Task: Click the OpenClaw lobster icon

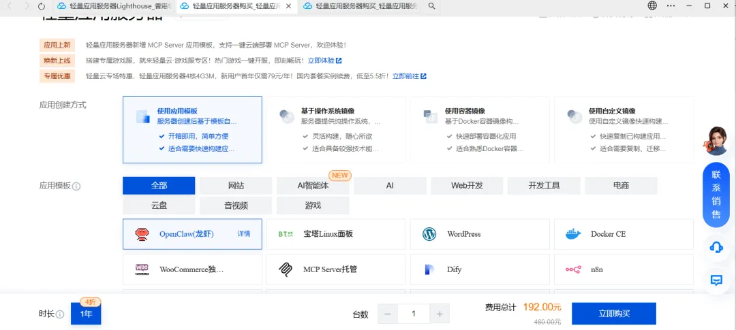Action: pos(142,234)
